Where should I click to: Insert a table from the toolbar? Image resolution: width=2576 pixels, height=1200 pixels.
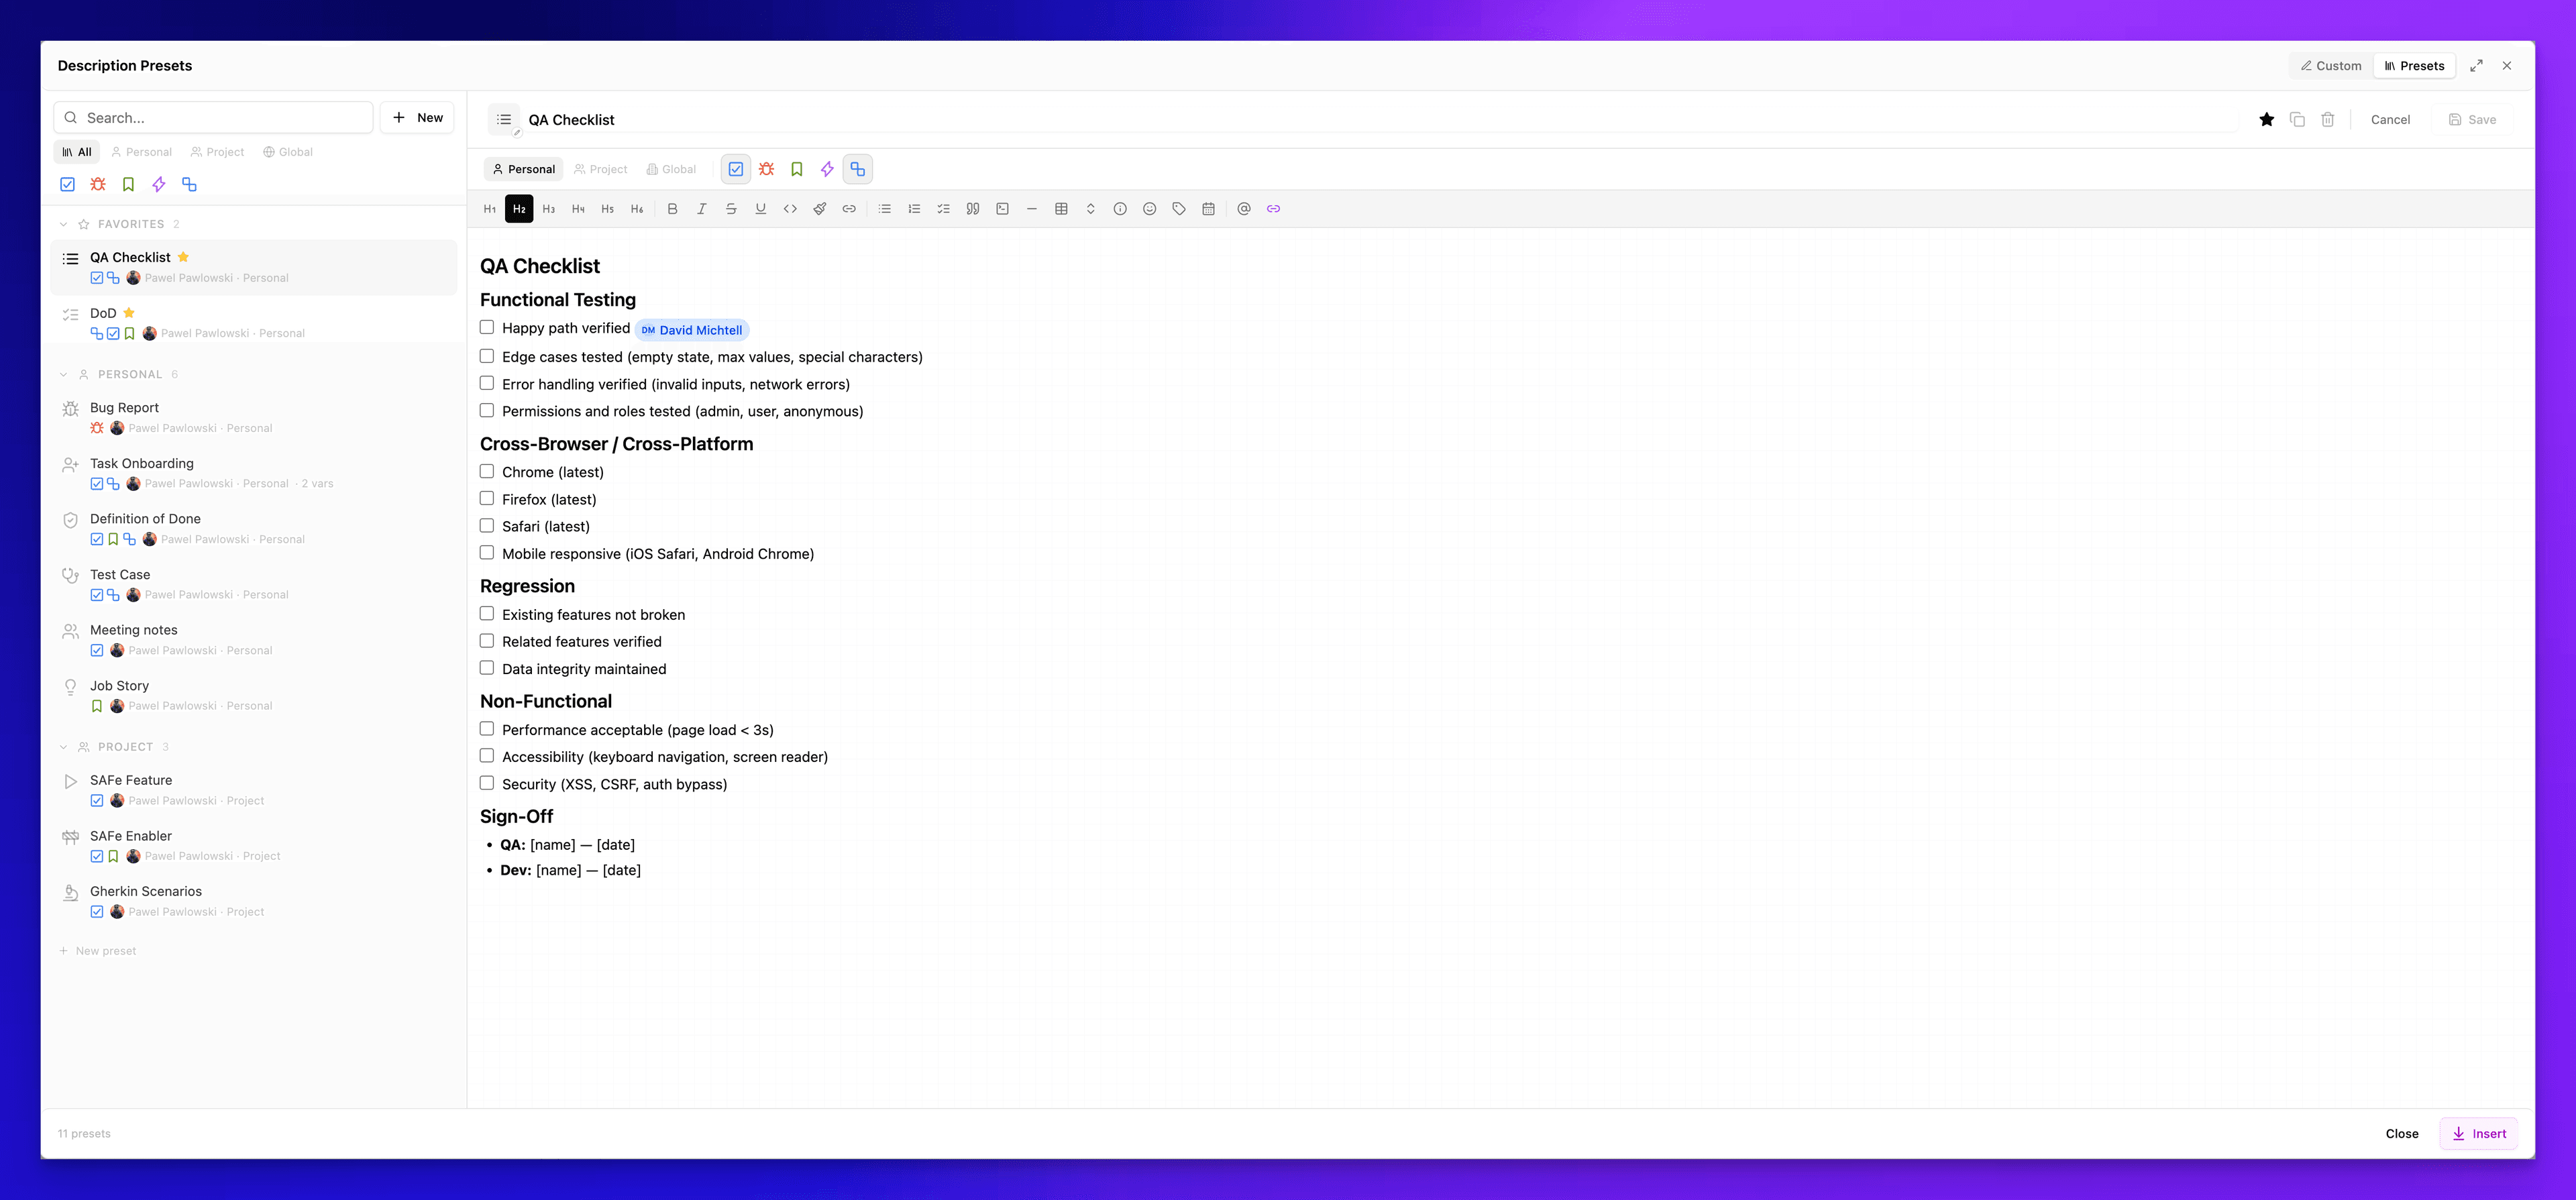point(1060,208)
